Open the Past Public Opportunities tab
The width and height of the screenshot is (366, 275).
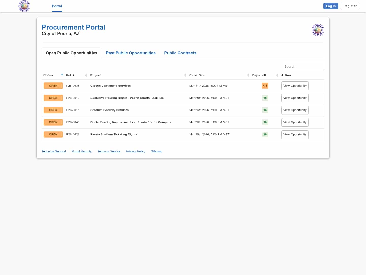click(x=131, y=53)
